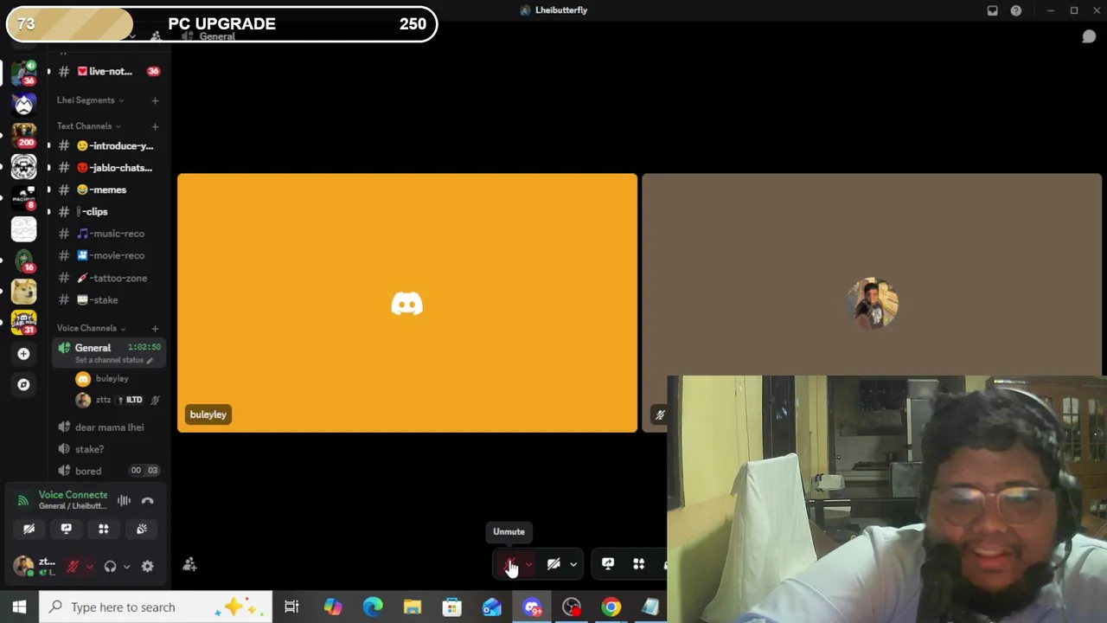Open the Discord inbox icon in title bar
This screenshot has height=623, width=1107.
(x=993, y=10)
